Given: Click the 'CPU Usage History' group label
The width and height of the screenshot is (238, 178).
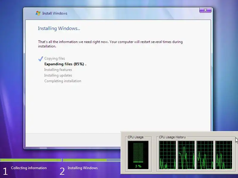Looking at the screenshot, I should pyautogui.click(x=172, y=137).
